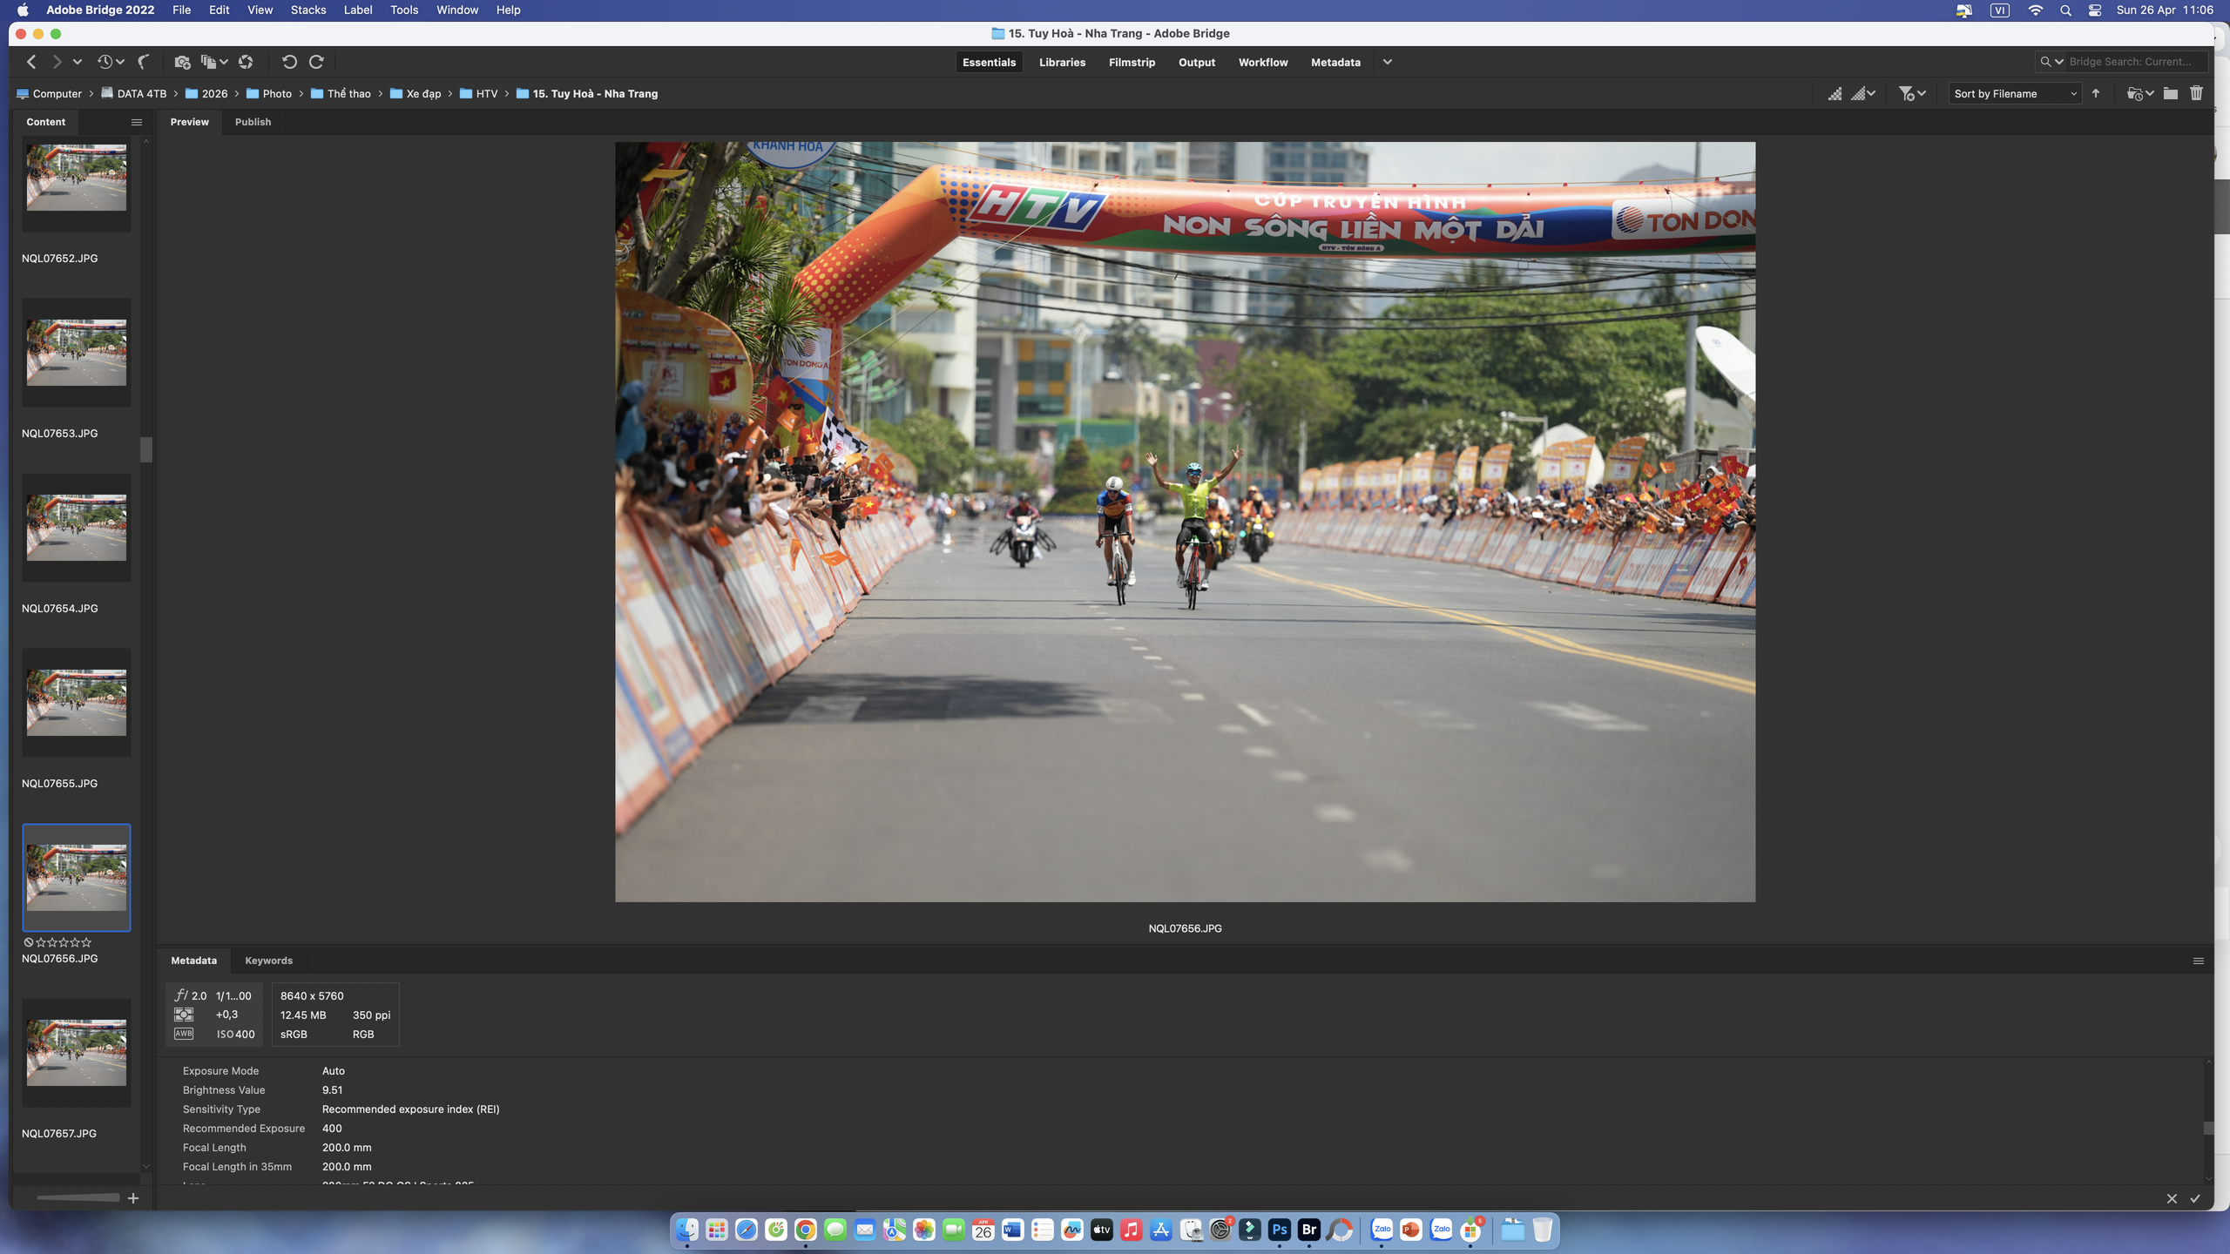
Task: Click HTV in the breadcrumb path
Action: (x=488, y=93)
